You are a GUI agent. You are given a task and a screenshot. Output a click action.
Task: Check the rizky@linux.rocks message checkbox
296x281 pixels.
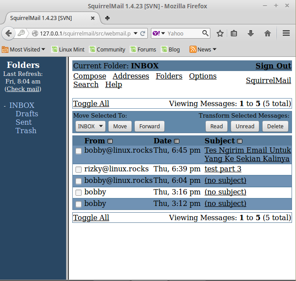pos(79,170)
